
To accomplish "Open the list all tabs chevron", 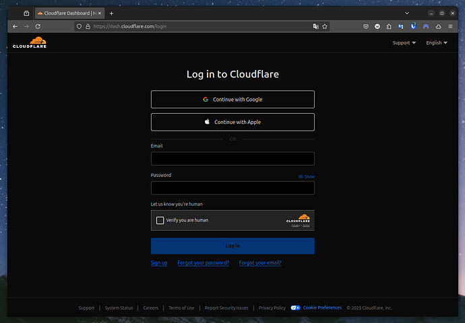I will pos(407,13).
